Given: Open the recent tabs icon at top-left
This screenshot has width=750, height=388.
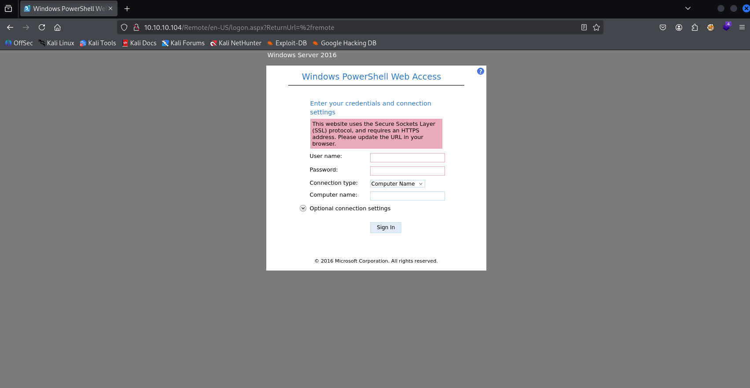Looking at the screenshot, I should [8, 8].
